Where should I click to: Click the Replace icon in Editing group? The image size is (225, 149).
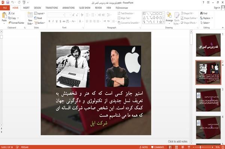click(x=201, y=18)
